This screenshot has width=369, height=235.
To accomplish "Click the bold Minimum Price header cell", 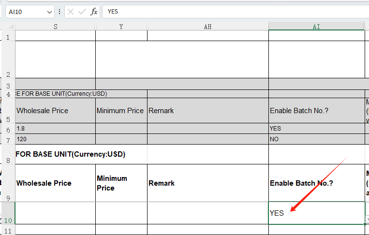I will 121,183.
